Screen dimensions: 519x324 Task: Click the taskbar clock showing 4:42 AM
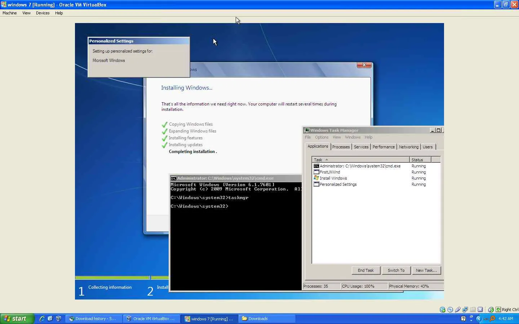point(506,319)
